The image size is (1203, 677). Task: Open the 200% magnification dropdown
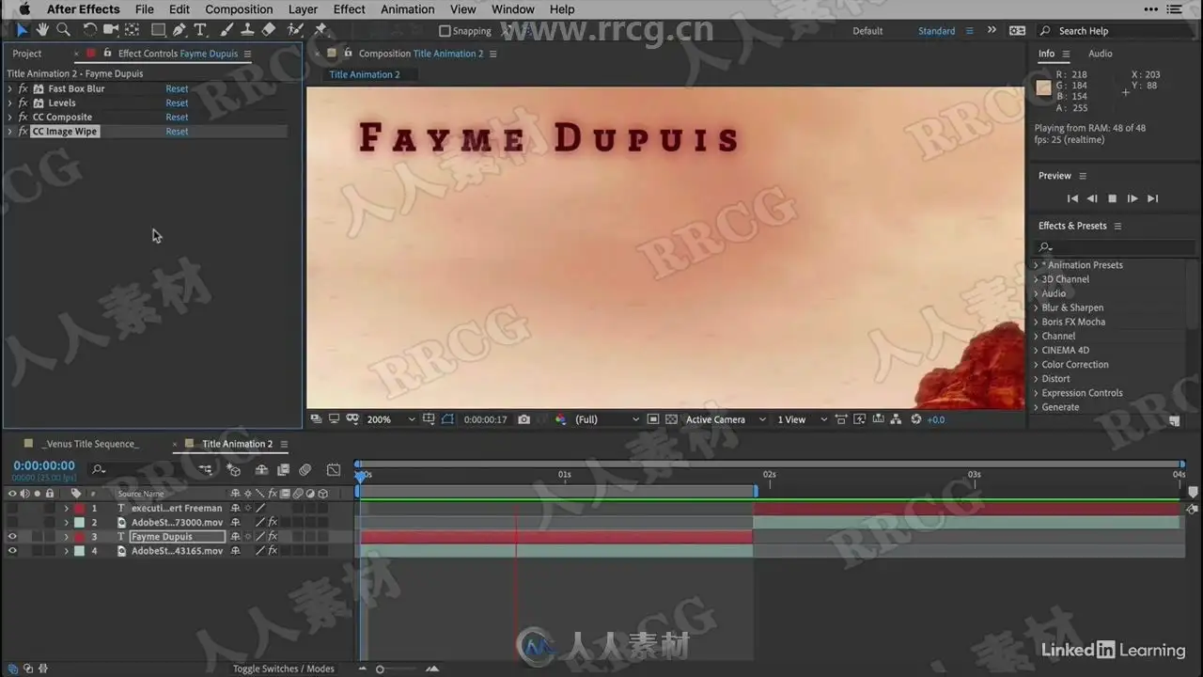[391, 419]
